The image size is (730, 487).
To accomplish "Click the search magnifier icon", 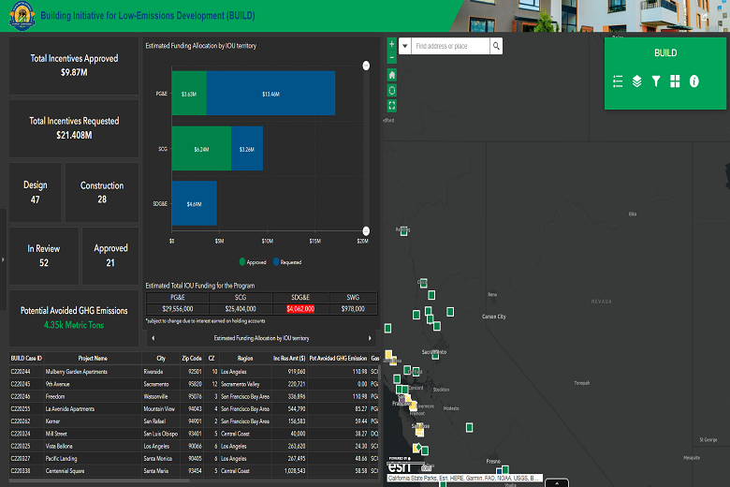I will coord(496,46).
